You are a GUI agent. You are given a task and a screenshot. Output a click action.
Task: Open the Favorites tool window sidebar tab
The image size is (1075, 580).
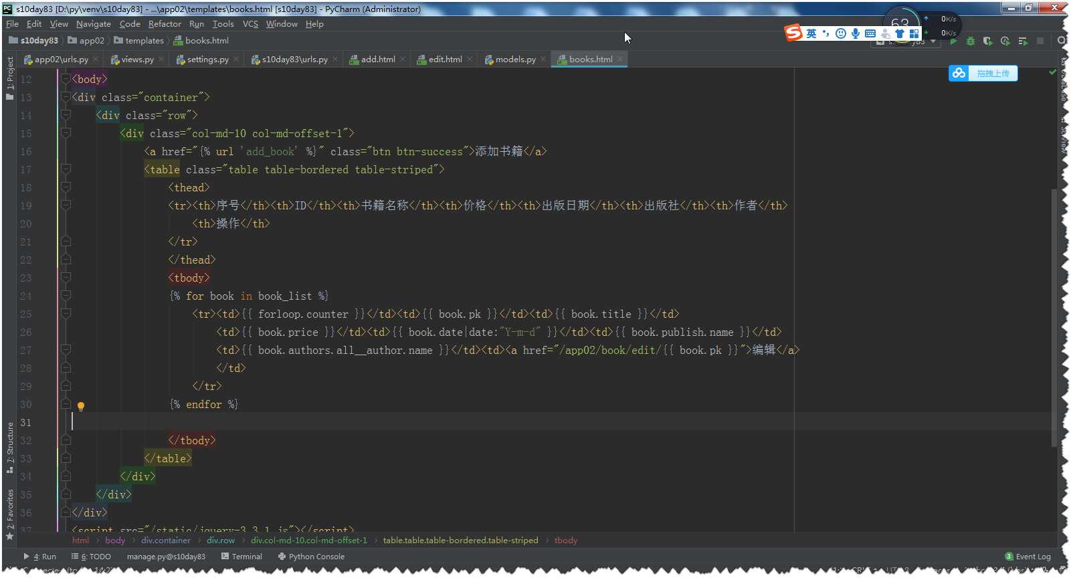point(10,515)
